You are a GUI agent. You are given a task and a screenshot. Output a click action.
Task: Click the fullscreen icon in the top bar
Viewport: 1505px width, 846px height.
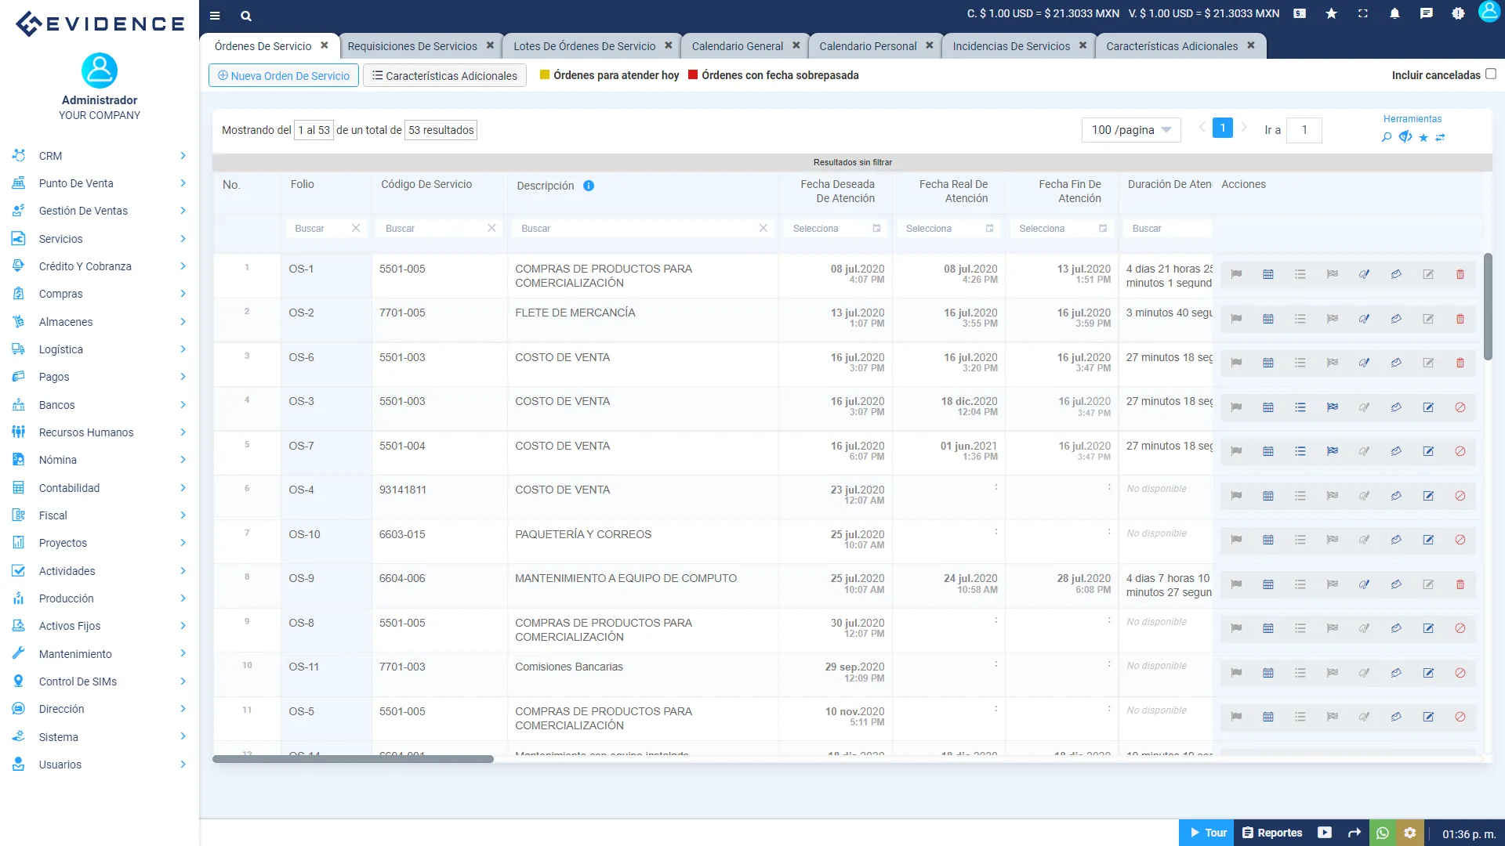click(1363, 13)
